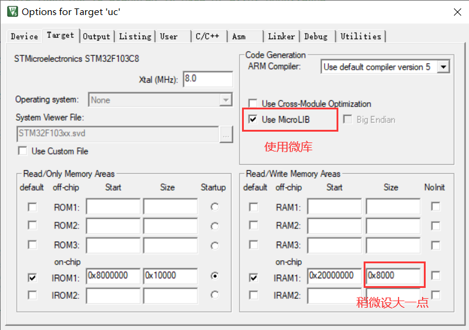This screenshot has height=330, width=469.
Task: Click the RAM1 Size field
Action: point(393,206)
